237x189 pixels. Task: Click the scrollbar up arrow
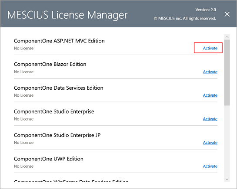[227, 37]
